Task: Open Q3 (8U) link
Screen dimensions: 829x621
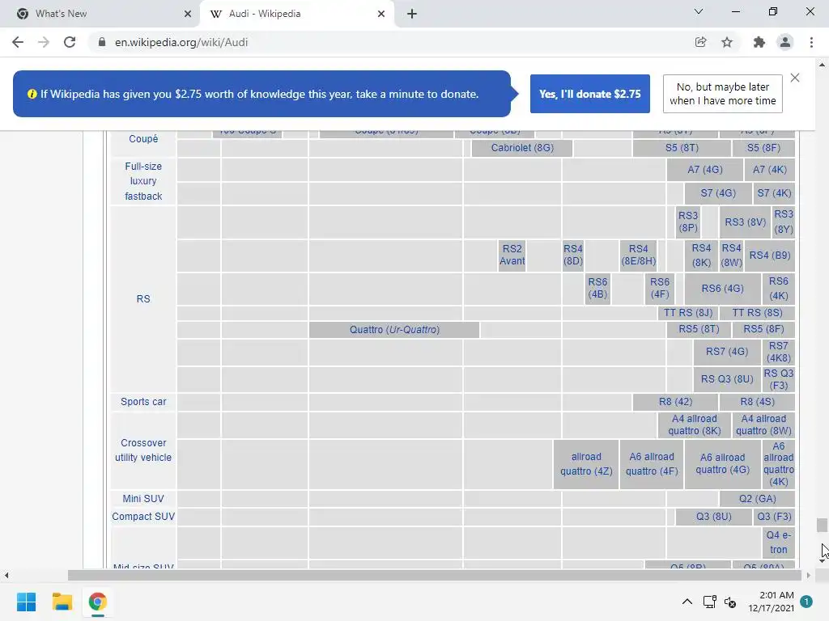Action: coord(714,517)
